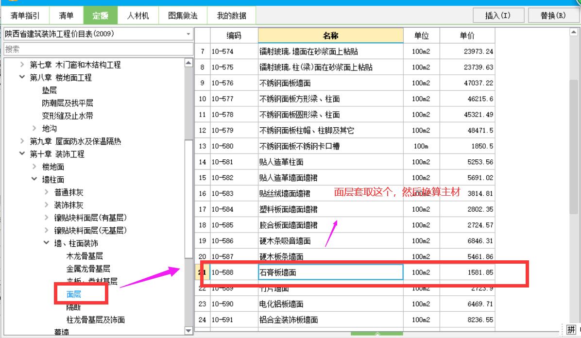Select row 镭射玻璃,柱(梁)面在砂浆面上粘贴
Viewport: 581px width, 338px height.
(x=345, y=67)
